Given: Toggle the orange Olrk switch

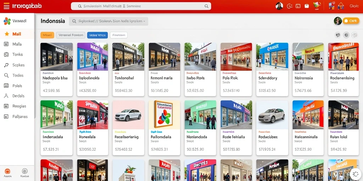Looking at the screenshot, I should pos(351,21).
